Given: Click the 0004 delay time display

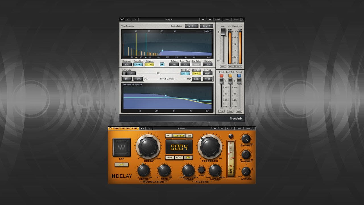Looking at the screenshot, I should [x=179, y=147].
